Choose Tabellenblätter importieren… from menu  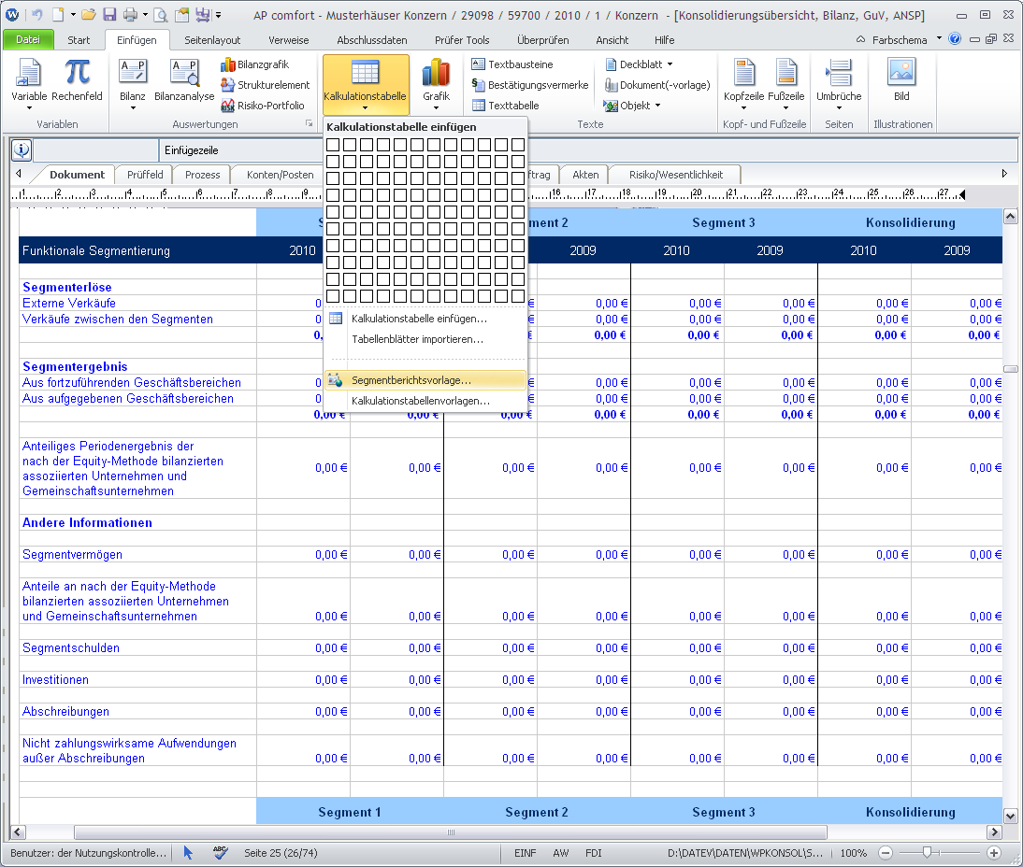point(417,339)
